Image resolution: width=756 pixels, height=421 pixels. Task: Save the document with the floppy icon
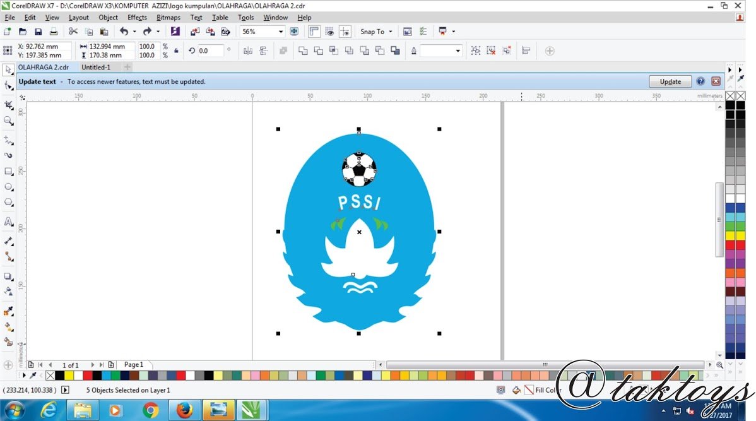pos(38,32)
